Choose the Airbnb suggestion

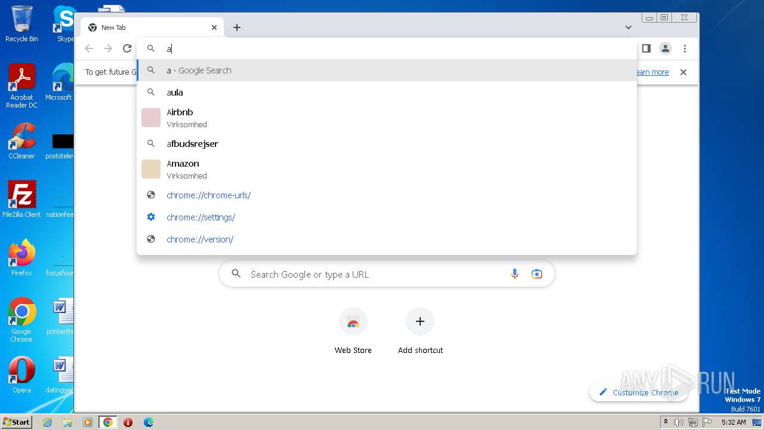click(x=387, y=118)
